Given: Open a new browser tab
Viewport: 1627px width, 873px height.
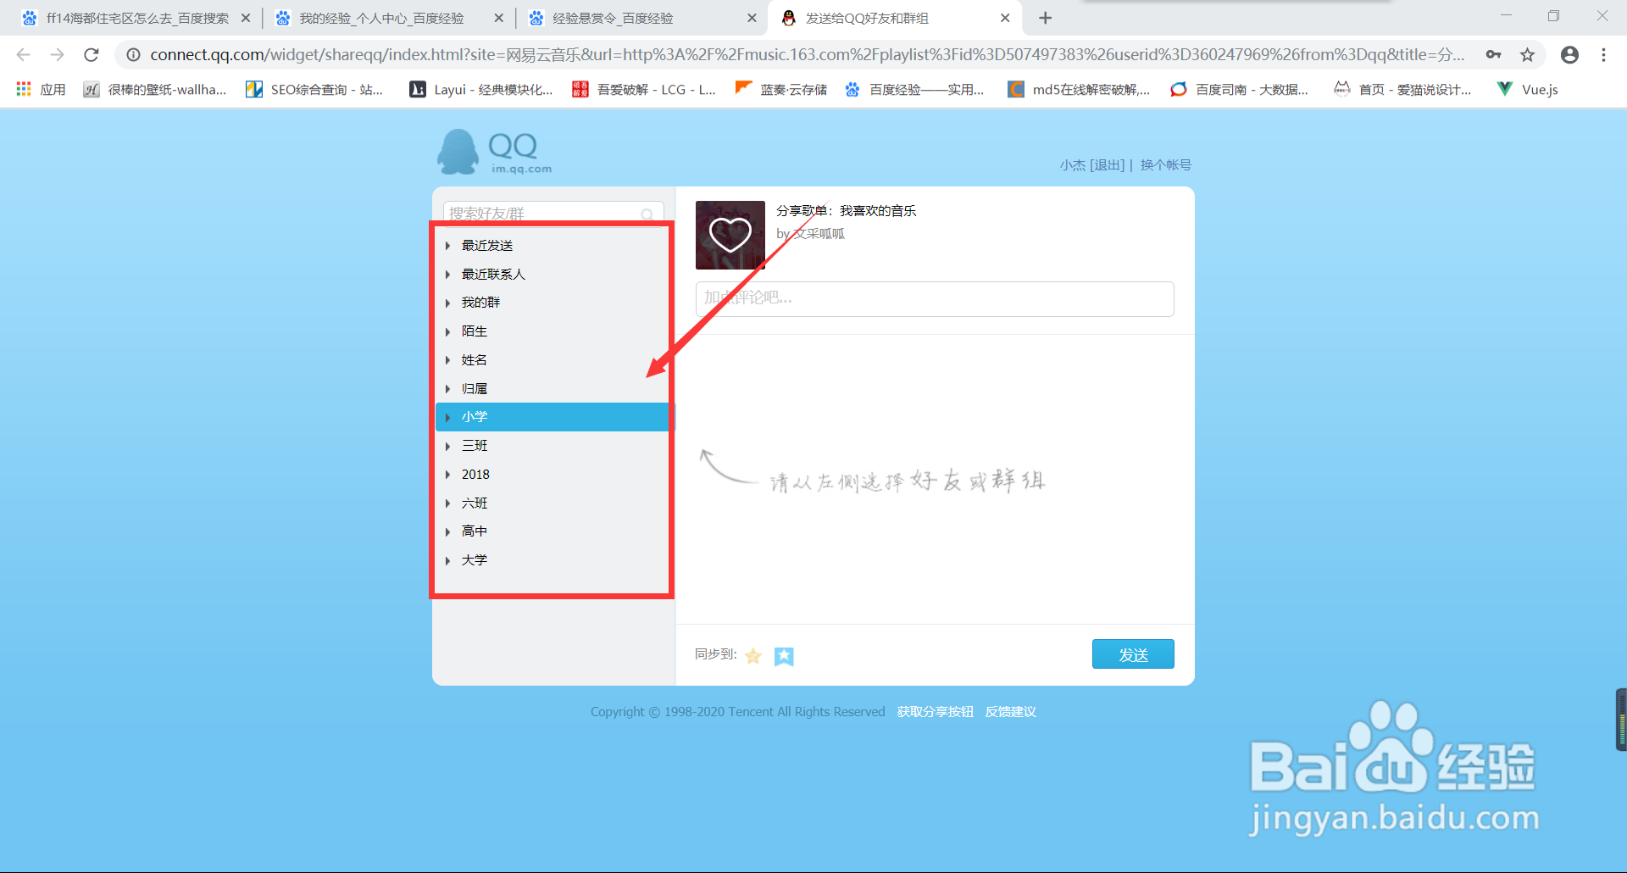Looking at the screenshot, I should tap(1046, 18).
